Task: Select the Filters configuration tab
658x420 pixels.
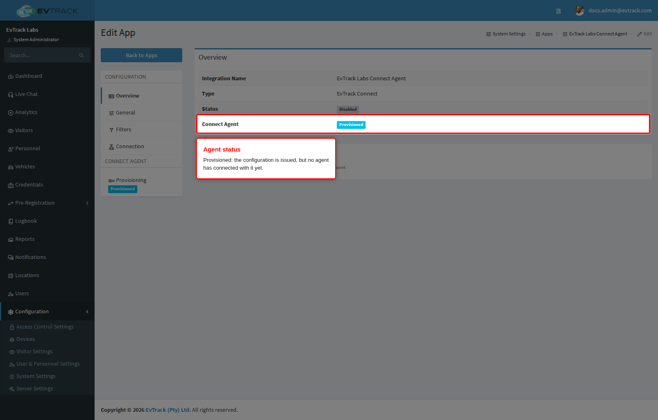Action: (141, 130)
